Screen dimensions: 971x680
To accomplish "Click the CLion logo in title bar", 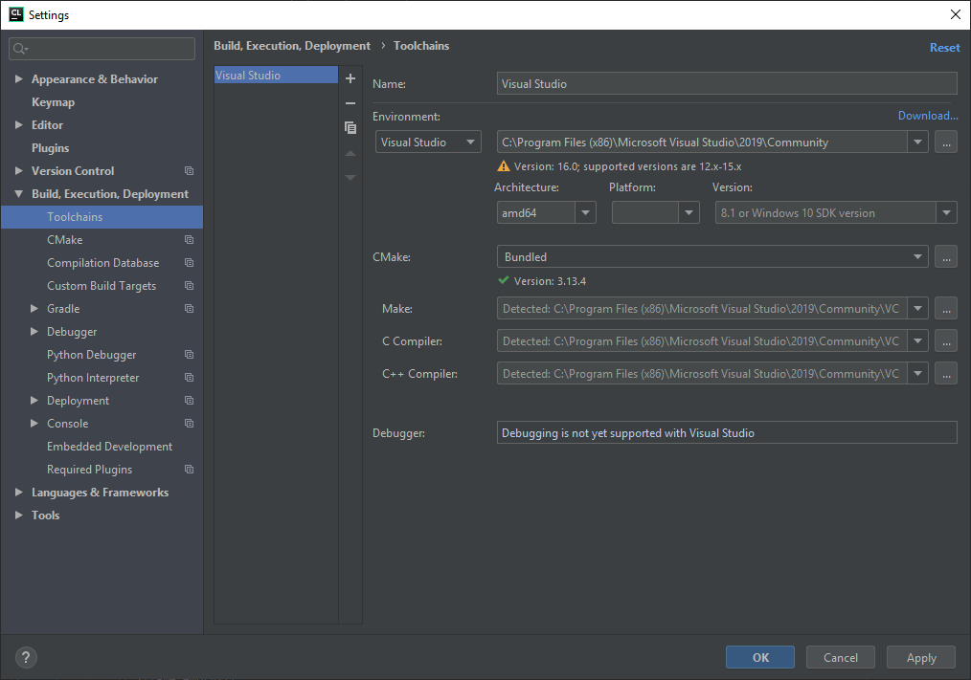I will [16, 14].
